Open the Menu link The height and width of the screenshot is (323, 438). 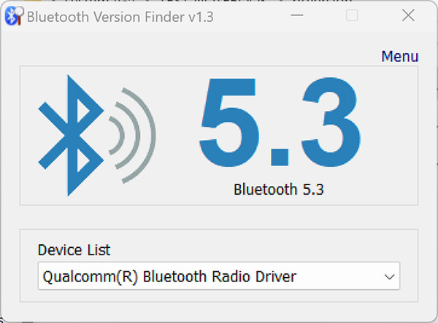click(400, 56)
